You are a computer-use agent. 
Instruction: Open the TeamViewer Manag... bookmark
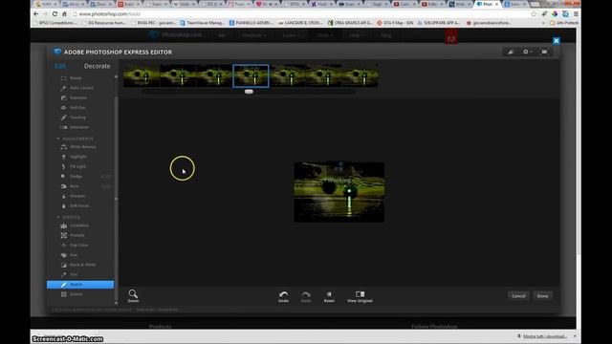point(202,23)
